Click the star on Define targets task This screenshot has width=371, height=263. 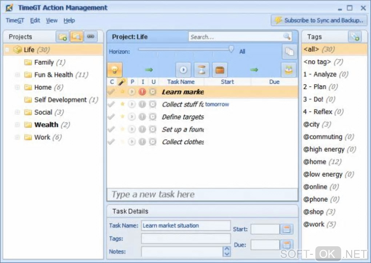click(x=122, y=116)
